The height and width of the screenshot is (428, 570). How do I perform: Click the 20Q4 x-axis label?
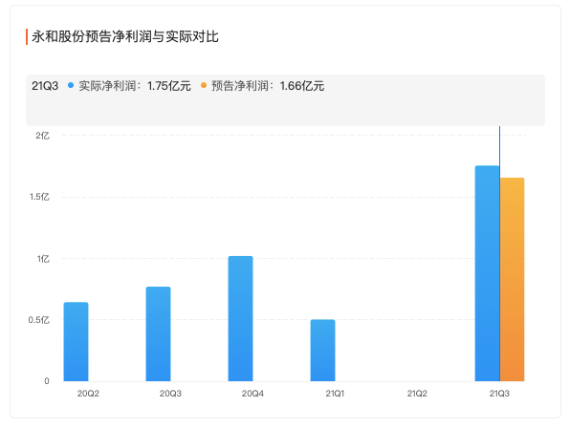tap(252, 394)
